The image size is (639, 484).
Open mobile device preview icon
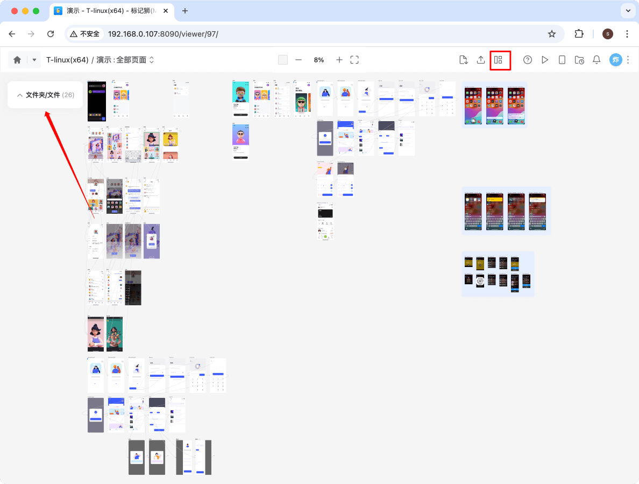562,60
